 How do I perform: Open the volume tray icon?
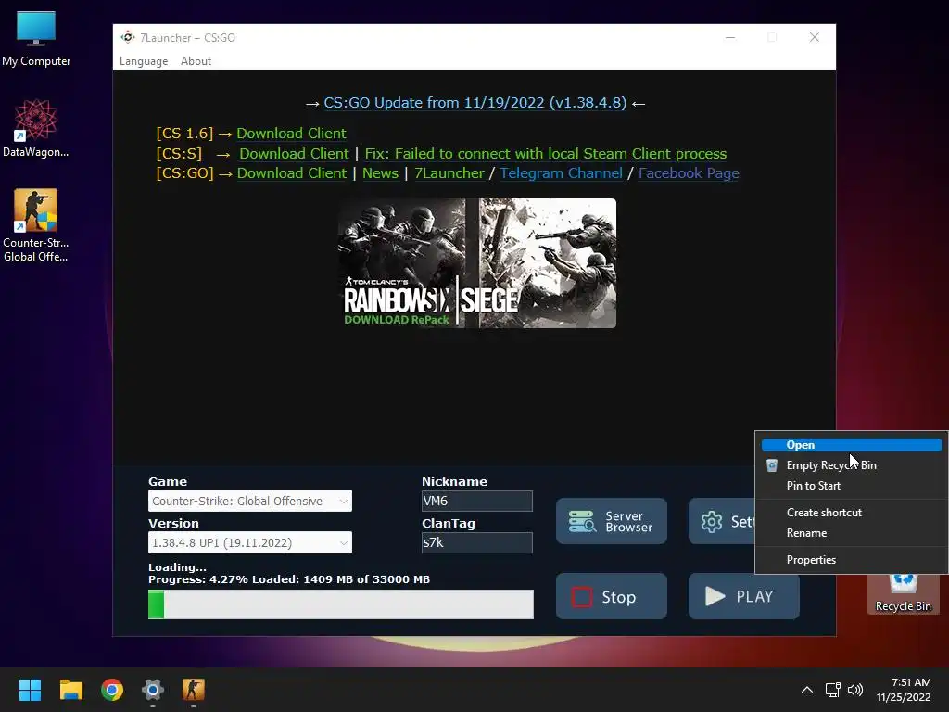tap(855, 690)
